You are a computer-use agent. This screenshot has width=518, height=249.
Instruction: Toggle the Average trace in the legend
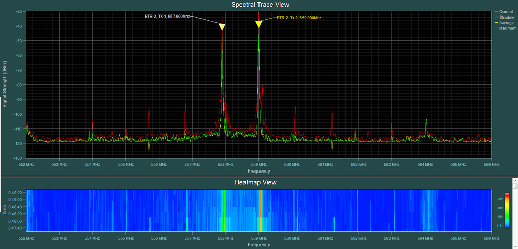[504, 23]
